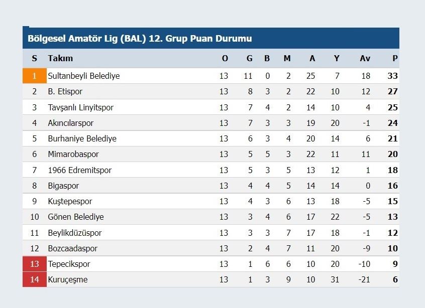Image resolution: width=425 pixels, height=308 pixels.
Task: Select Gönen Belediye in the list
Action: pos(76,217)
